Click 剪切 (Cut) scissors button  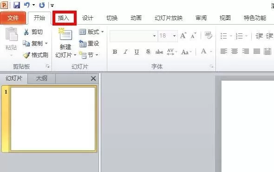[x=33, y=32]
